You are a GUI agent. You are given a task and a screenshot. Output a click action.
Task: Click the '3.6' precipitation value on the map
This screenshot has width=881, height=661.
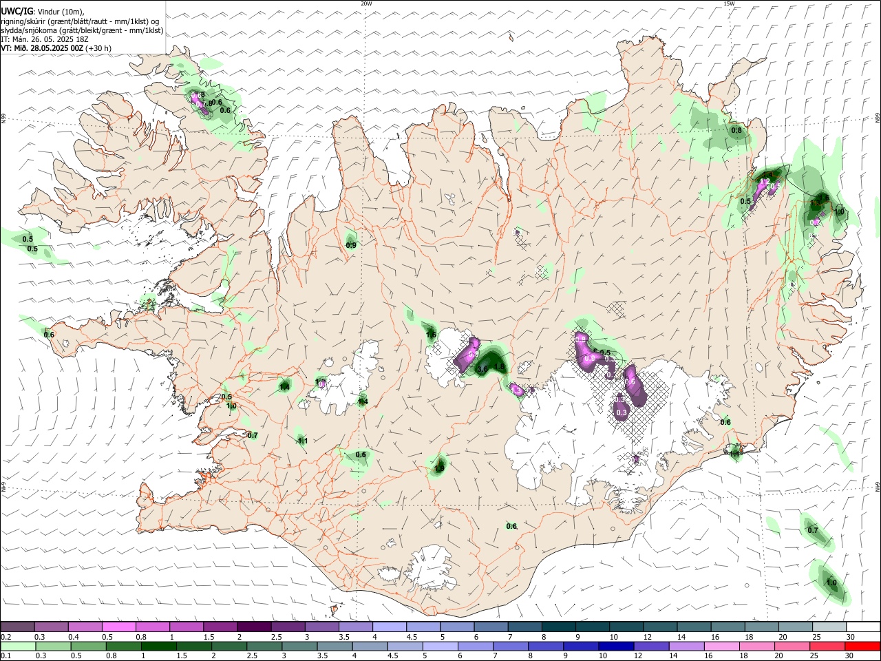tap(482, 369)
